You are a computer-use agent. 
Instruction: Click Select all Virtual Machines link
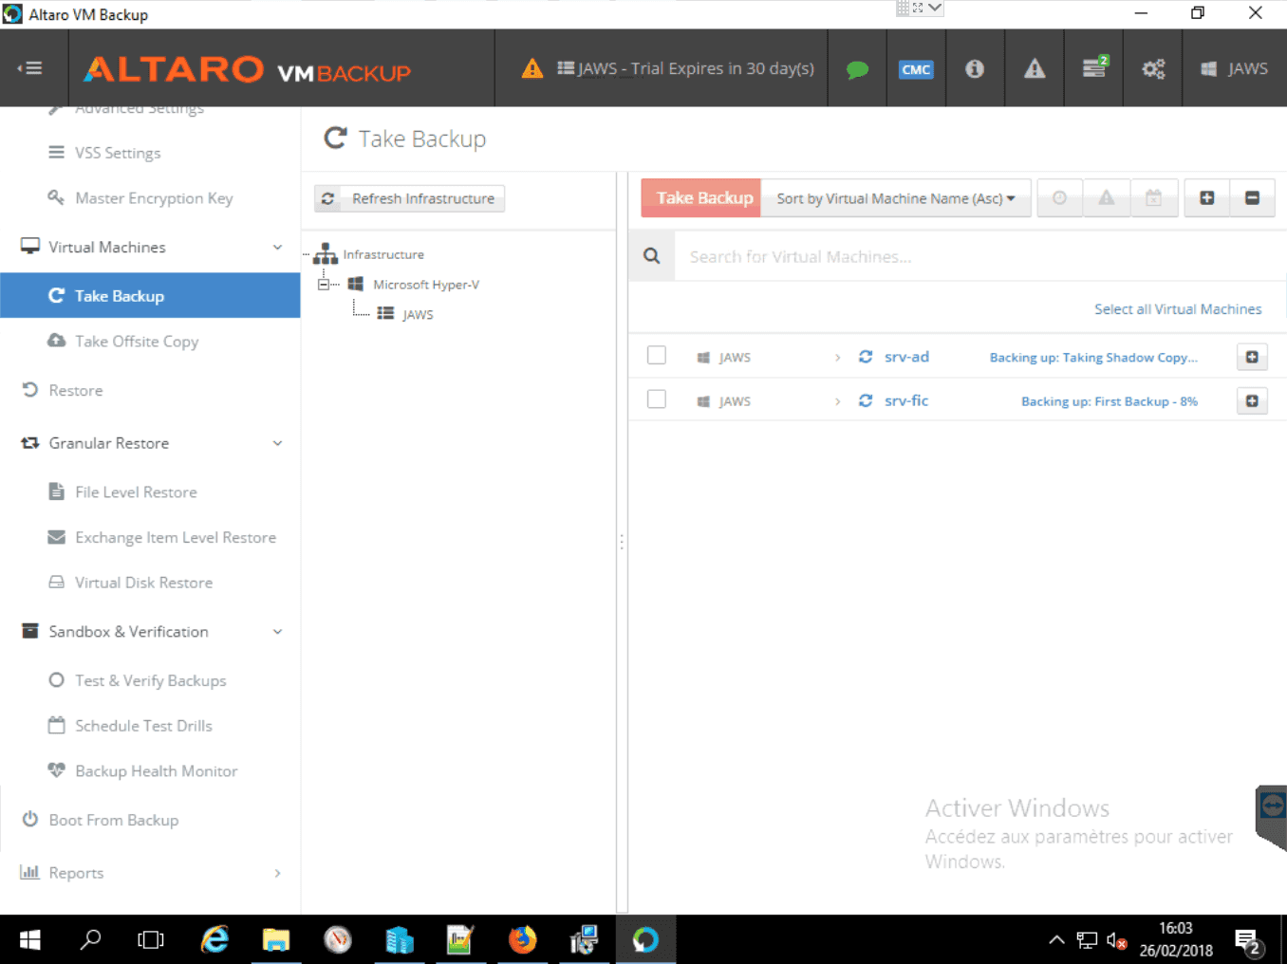[1177, 309]
